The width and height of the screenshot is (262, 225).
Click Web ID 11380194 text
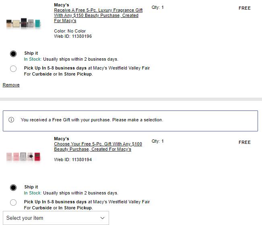click(x=73, y=160)
